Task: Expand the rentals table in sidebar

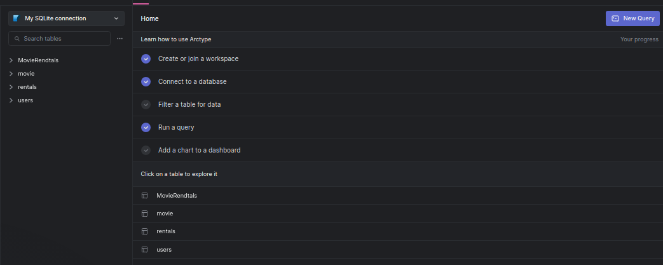Action: [x=11, y=87]
